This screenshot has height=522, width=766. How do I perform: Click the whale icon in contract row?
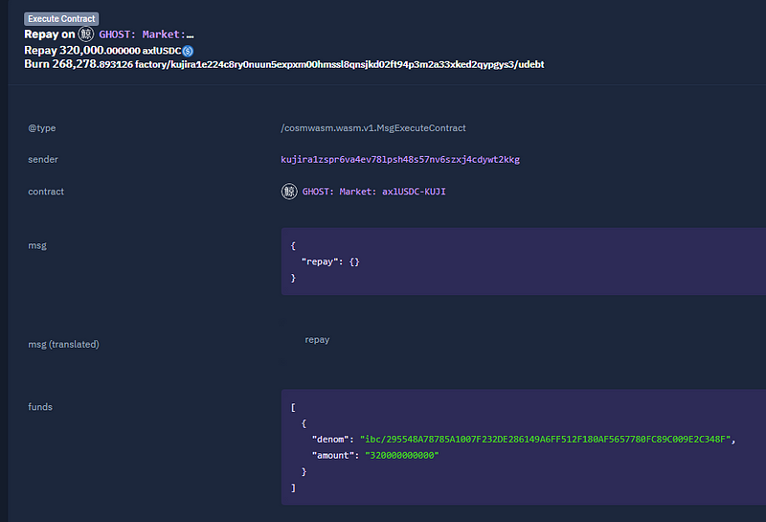click(x=289, y=192)
